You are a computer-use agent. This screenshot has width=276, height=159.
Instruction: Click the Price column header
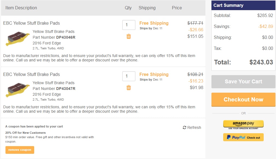point(177,8)
